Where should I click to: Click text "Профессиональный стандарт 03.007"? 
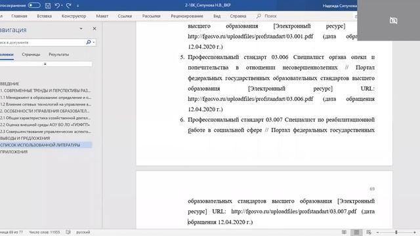[x=235, y=119]
